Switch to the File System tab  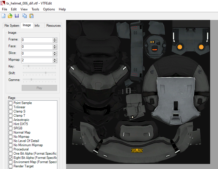12,26
